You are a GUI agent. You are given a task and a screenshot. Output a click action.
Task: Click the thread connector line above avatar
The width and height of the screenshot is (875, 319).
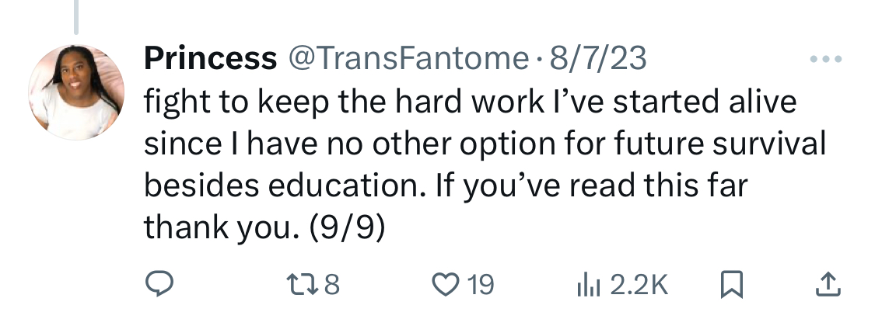tap(76, 17)
